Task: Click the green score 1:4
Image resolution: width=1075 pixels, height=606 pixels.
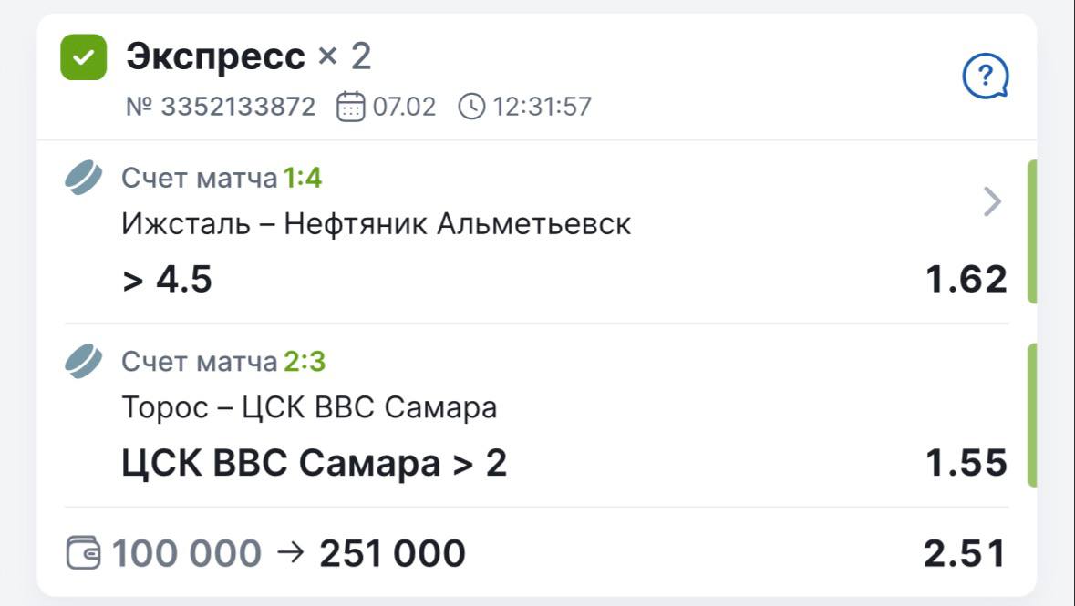Action: click(x=302, y=178)
